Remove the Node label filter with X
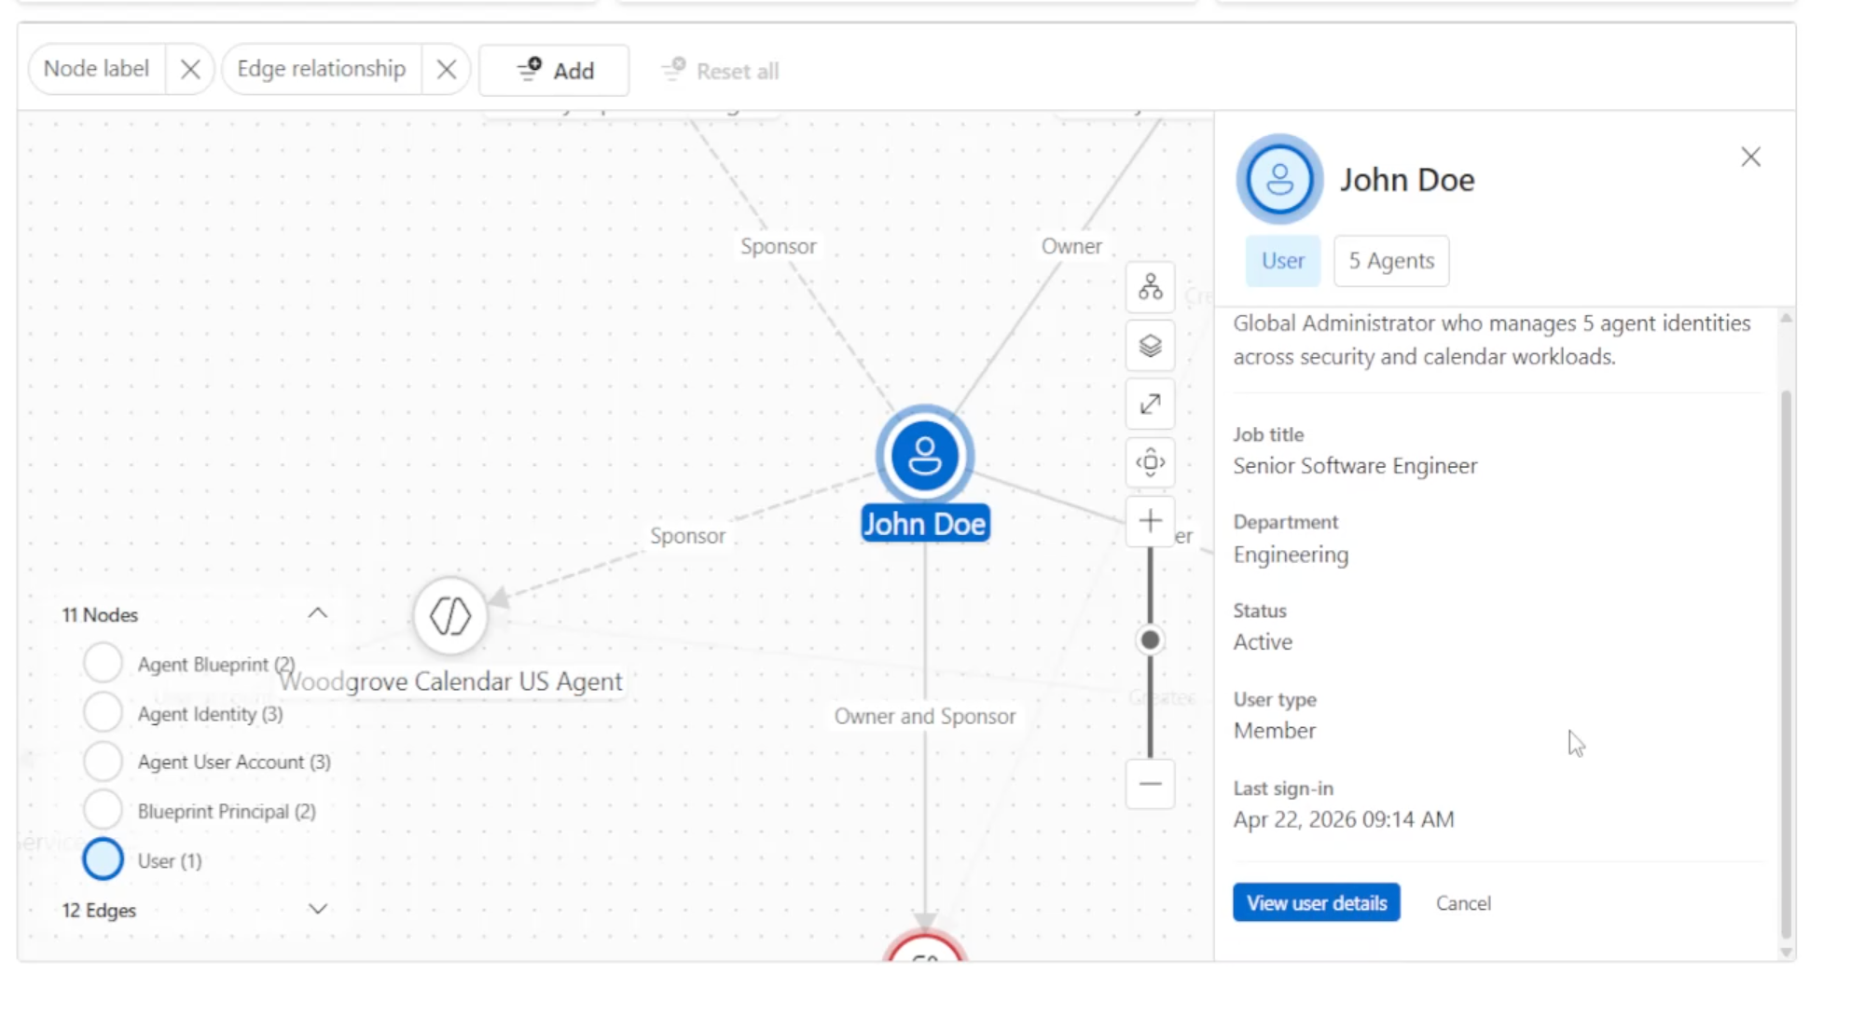 click(190, 70)
